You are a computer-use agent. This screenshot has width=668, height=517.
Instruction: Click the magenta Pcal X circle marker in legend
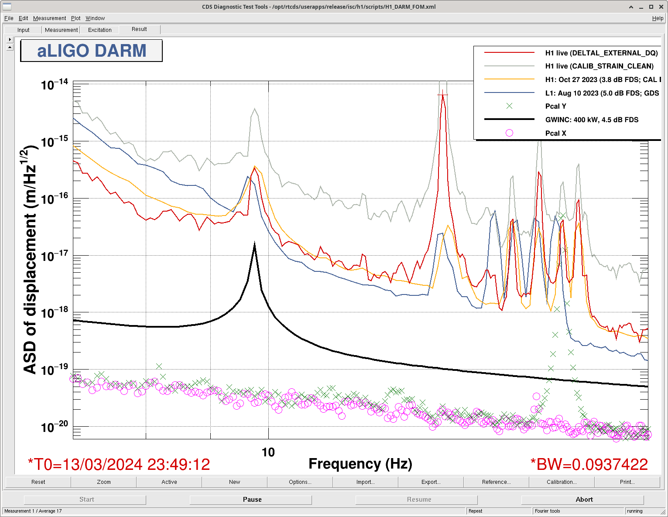509,133
